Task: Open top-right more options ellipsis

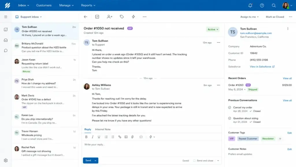Action: (x=291, y=17)
